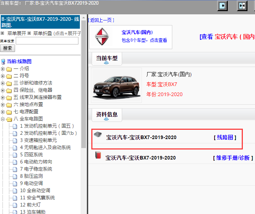This screenshot has width=255, height=214.
Task: Expand the 三 诊断和维修方法 folder
Action: coord(3,83)
